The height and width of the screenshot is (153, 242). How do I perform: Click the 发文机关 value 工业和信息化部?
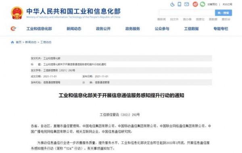coord(52,58)
